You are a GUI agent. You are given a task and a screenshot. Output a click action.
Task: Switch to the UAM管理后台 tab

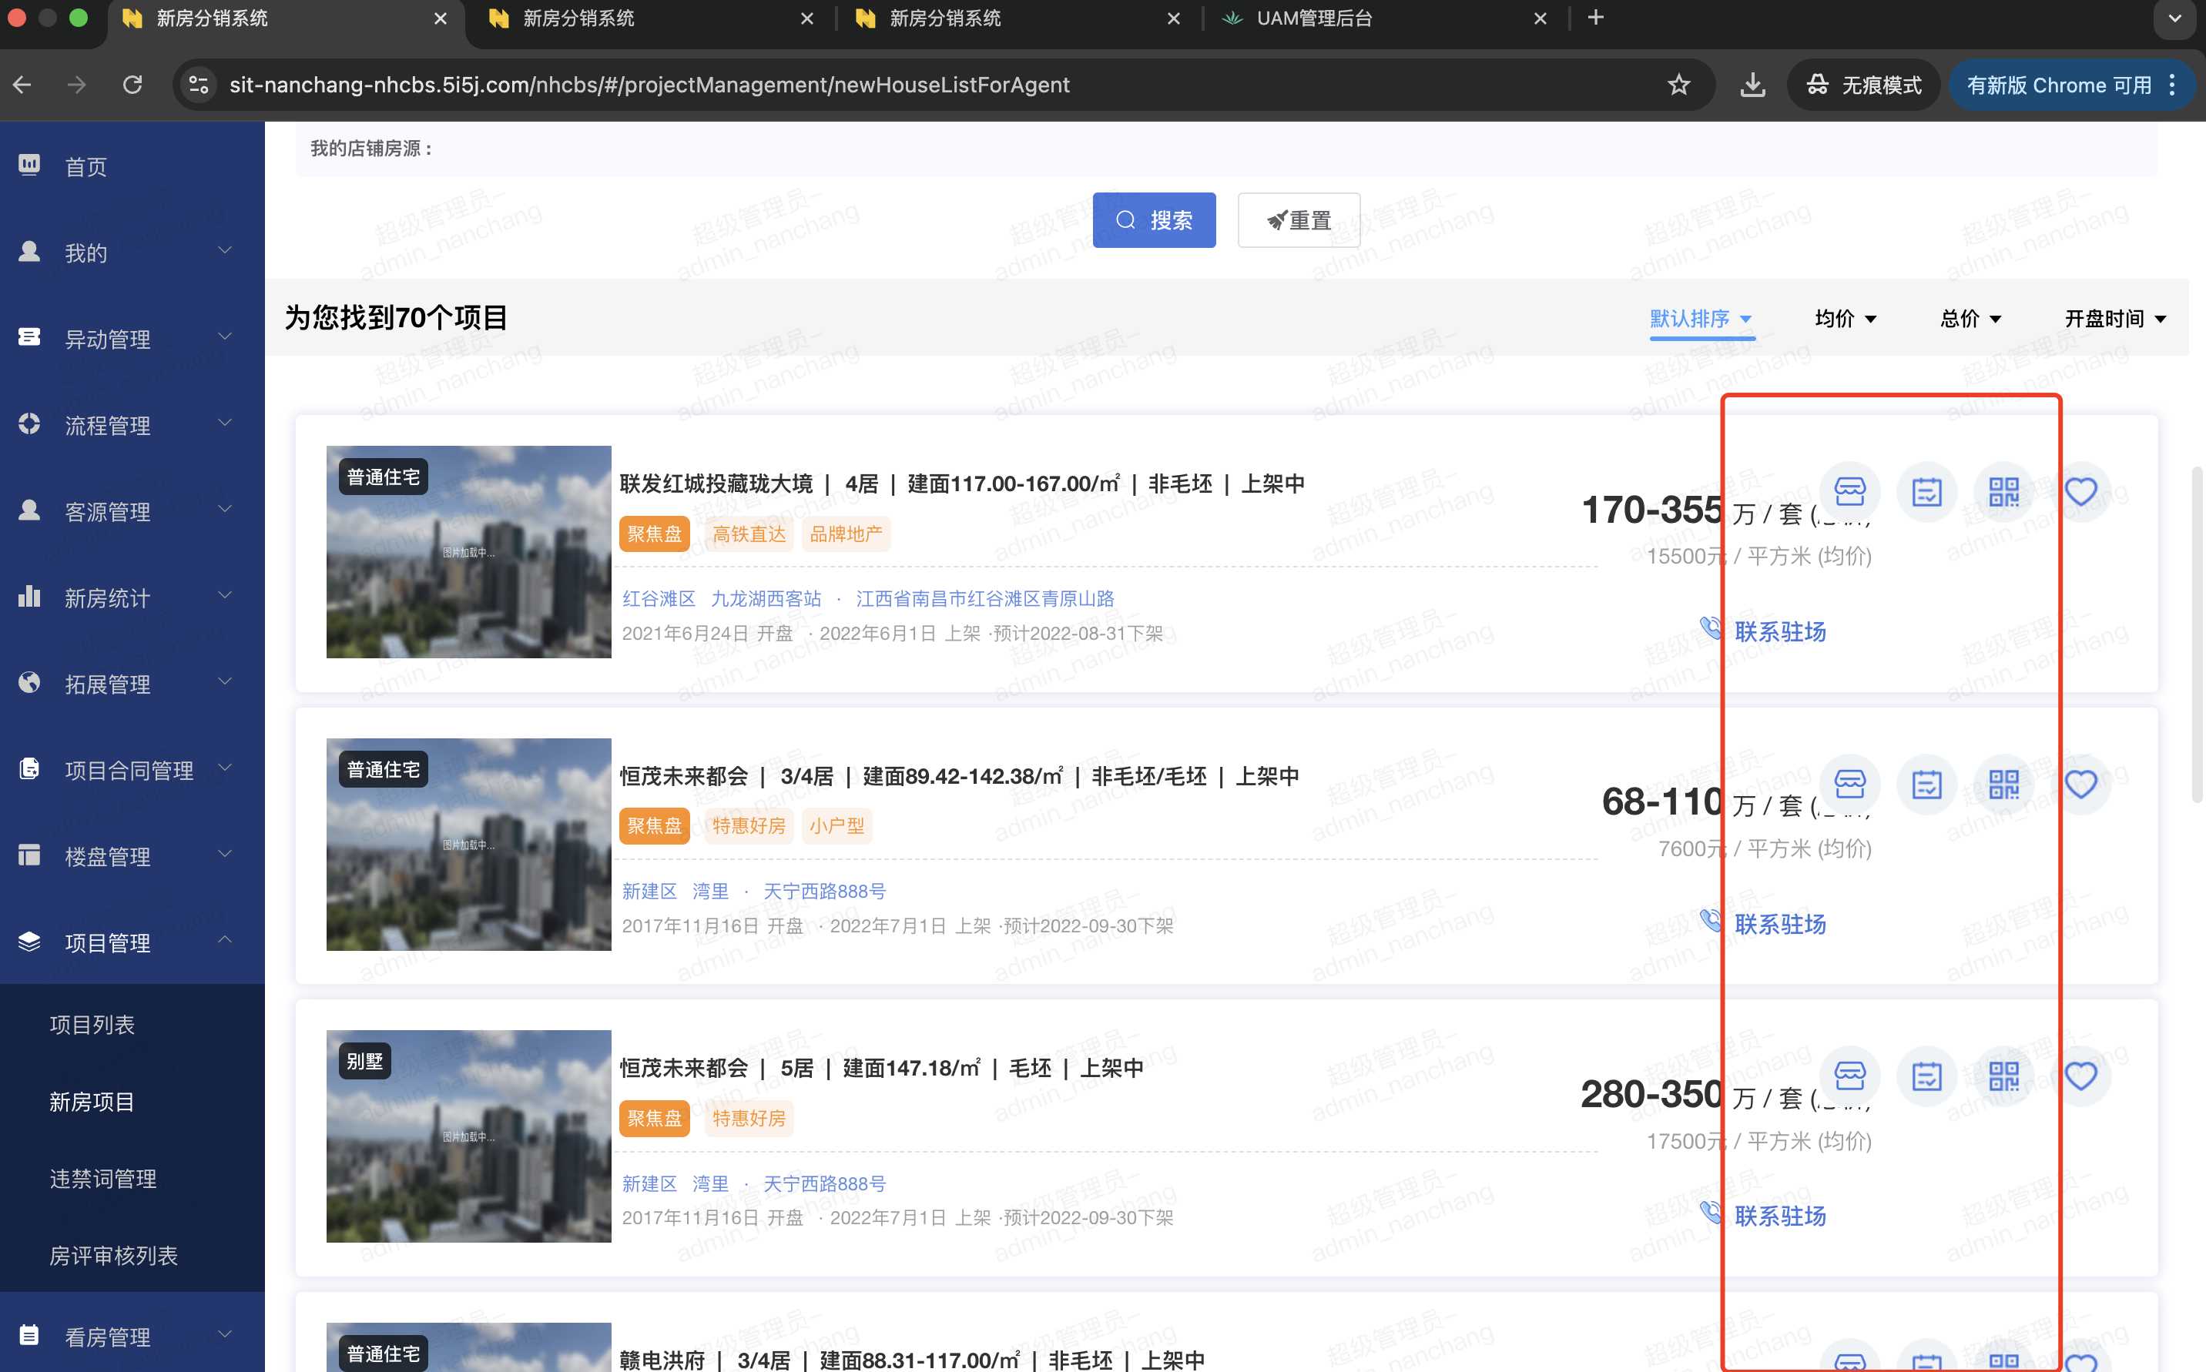click(x=1313, y=18)
